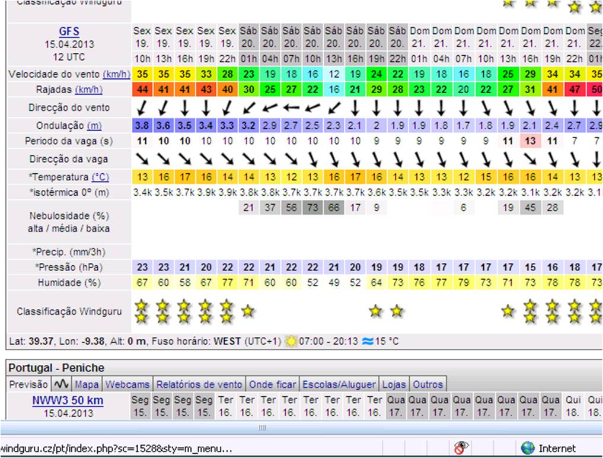This screenshot has height=458, width=603.
Task: Click the Portugal - Peniche heading
Action: pos(56,368)
